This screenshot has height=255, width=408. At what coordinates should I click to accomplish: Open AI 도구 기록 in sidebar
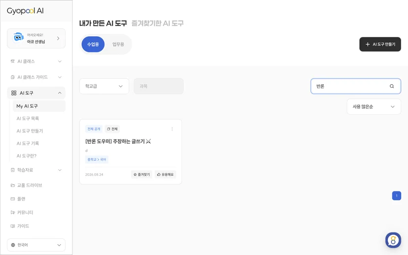[x=28, y=143]
